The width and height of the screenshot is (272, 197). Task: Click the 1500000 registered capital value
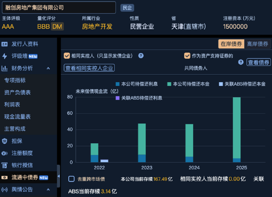pos(235,27)
